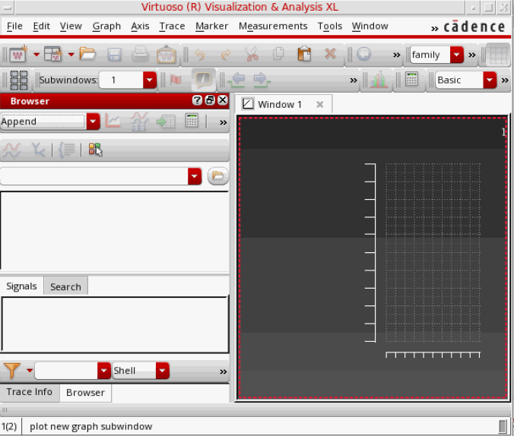Expand the Append plot mode dropdown

tap(93, 122)
